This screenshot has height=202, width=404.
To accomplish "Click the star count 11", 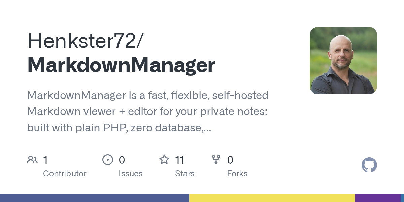I will [180, 160].
